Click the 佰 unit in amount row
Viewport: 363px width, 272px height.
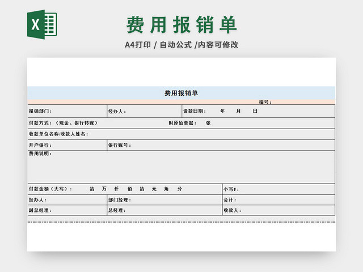click(x=130, y=189)
